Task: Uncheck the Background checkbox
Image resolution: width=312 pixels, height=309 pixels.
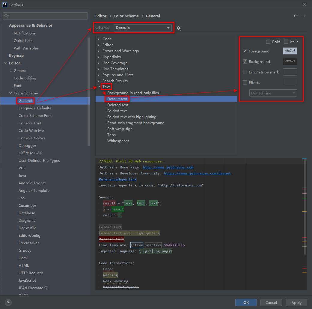Action: point(245,61)
